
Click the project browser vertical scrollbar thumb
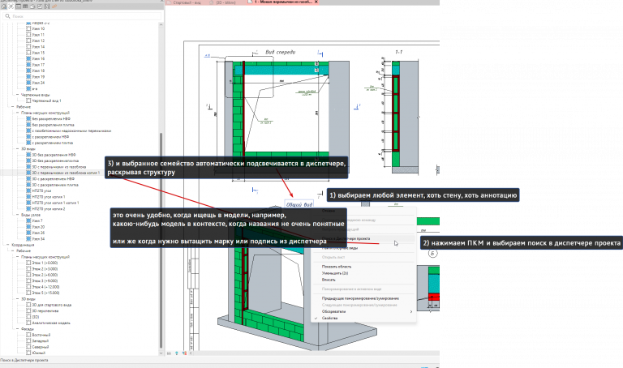pos(161,240)
